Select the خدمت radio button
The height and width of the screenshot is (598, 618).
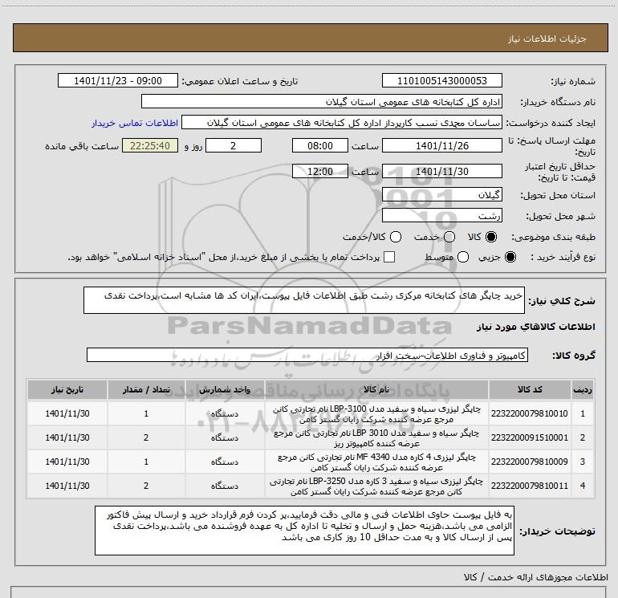[449, 237]
